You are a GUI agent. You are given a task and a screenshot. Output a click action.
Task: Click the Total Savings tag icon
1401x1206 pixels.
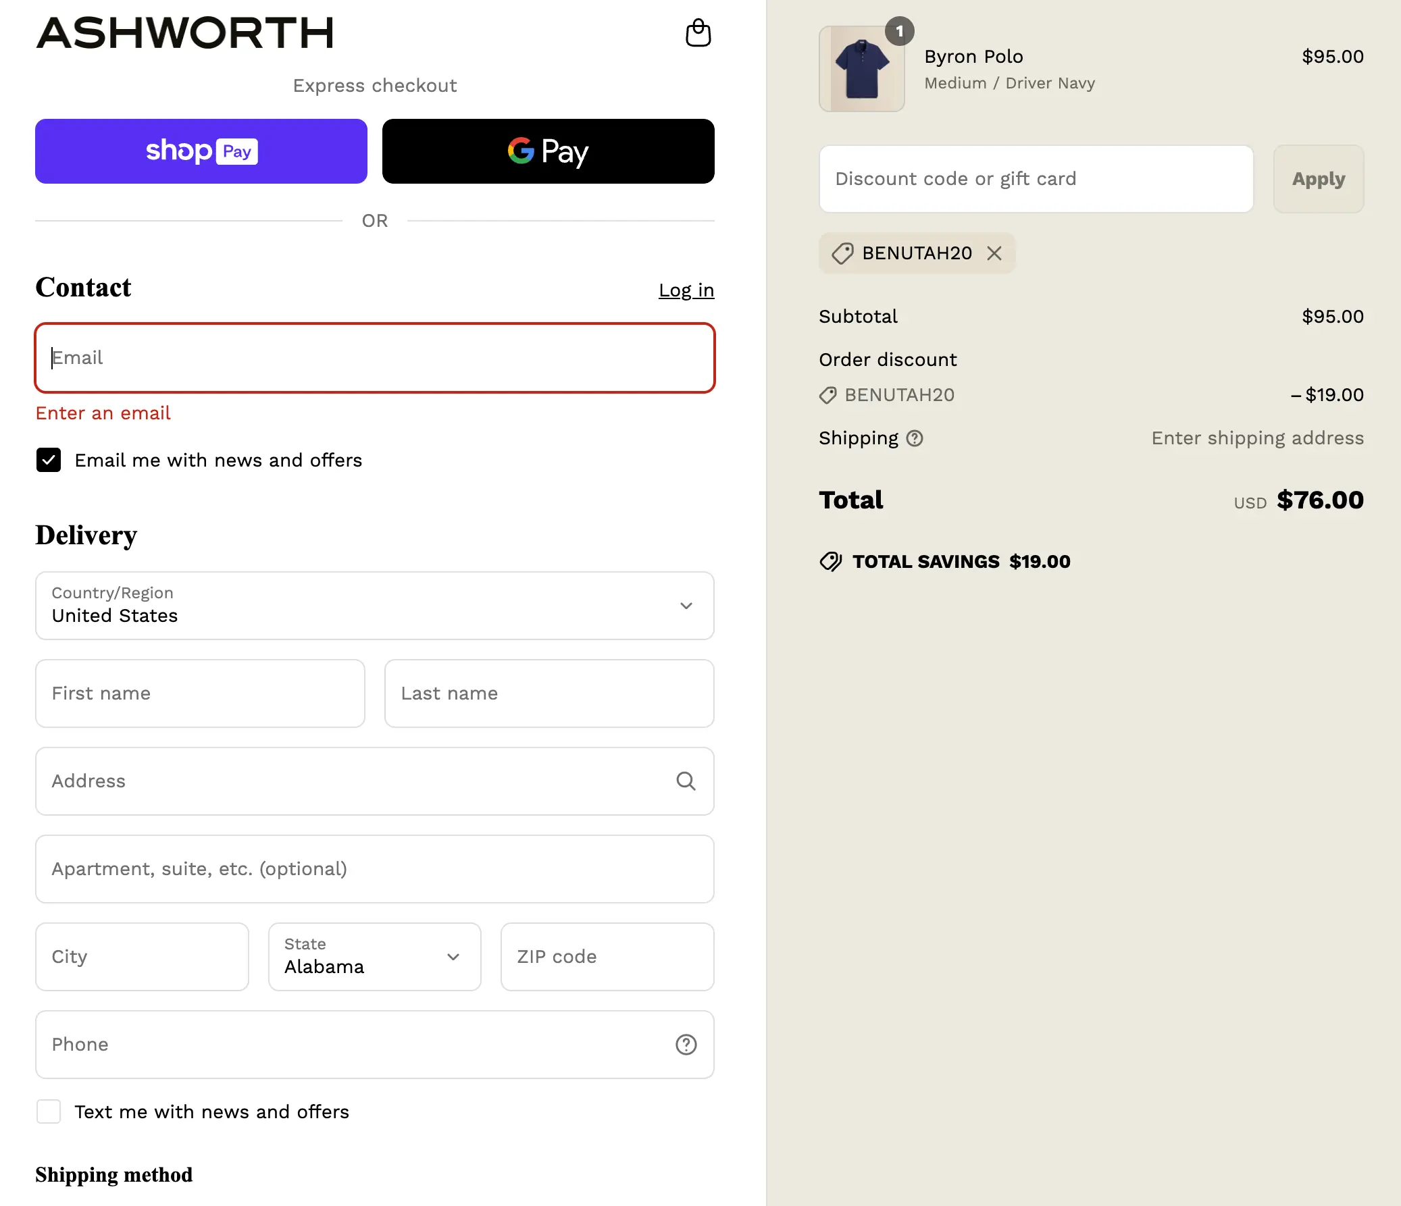click(x=830, y=561)
